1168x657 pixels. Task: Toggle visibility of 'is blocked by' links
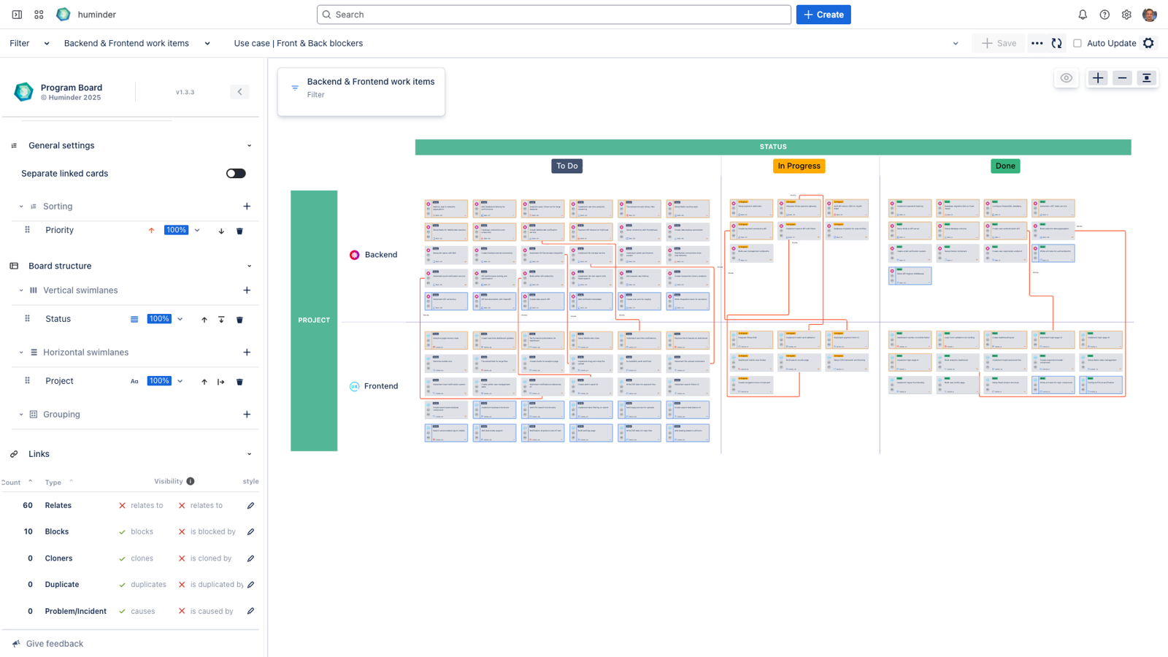click(181, 531)
